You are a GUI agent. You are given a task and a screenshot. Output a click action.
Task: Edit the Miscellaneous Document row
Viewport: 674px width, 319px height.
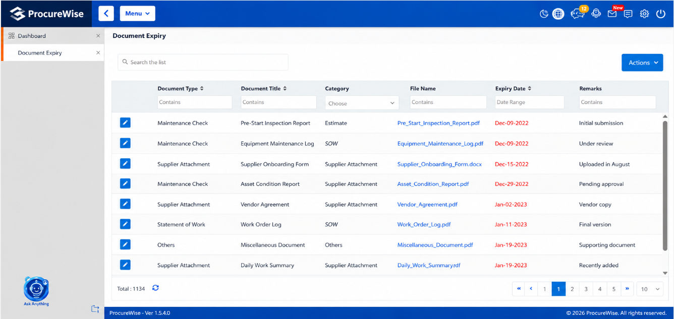click(x=125, y=244)
